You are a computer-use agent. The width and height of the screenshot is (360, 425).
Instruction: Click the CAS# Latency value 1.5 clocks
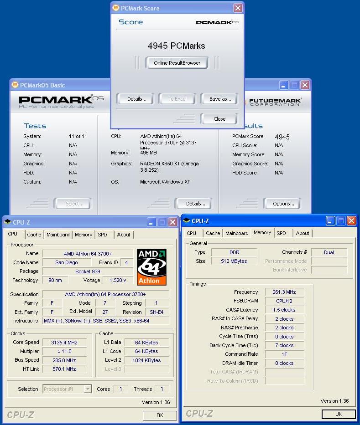[x=284, y=310]
